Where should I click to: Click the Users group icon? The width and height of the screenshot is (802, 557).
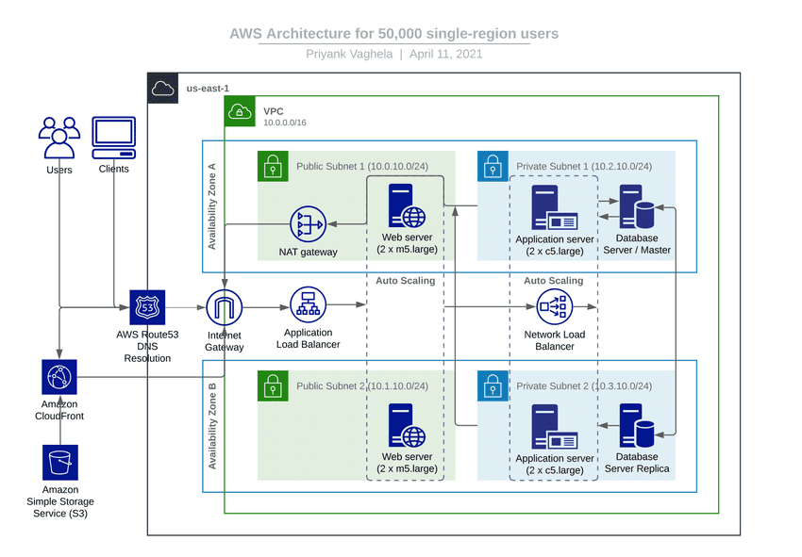[59, 138]
